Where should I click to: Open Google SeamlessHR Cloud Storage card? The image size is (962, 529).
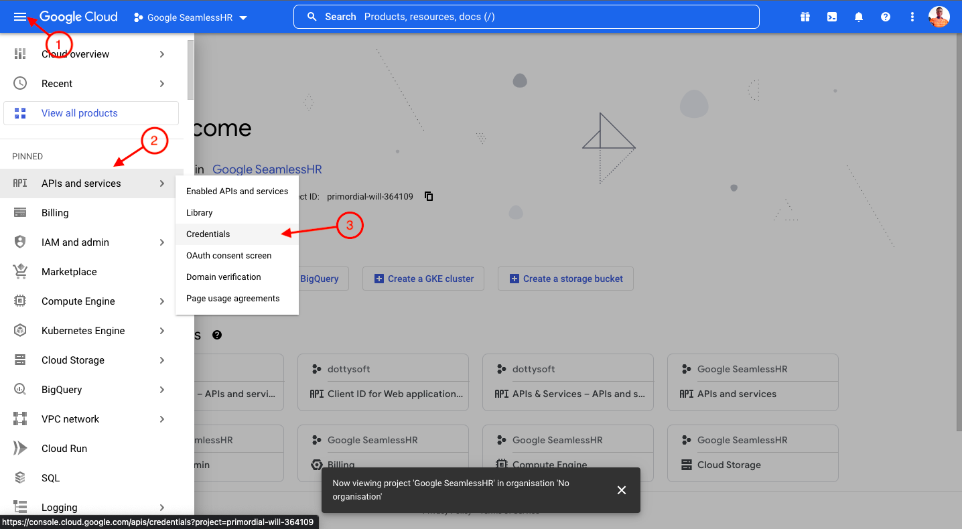753,453
